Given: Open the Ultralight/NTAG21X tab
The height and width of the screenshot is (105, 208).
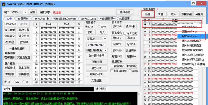Looking at the screenshot, I should tap(65, 19).
